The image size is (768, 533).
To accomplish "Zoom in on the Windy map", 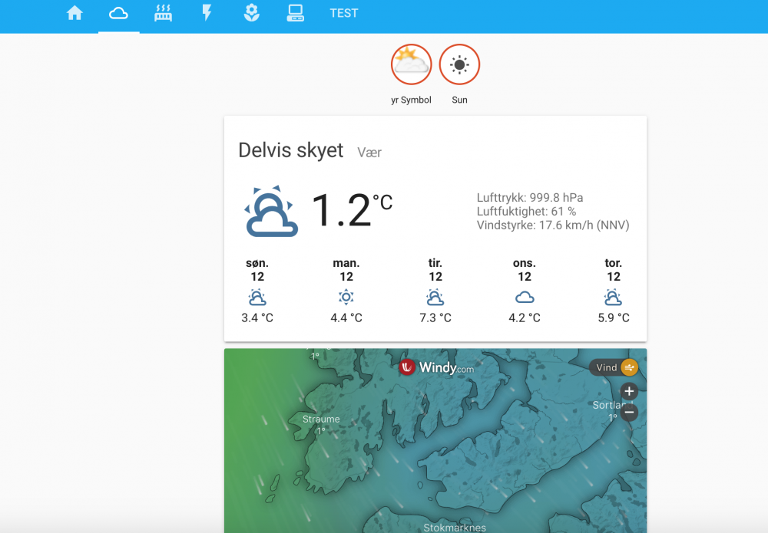I will click(628, 391).
